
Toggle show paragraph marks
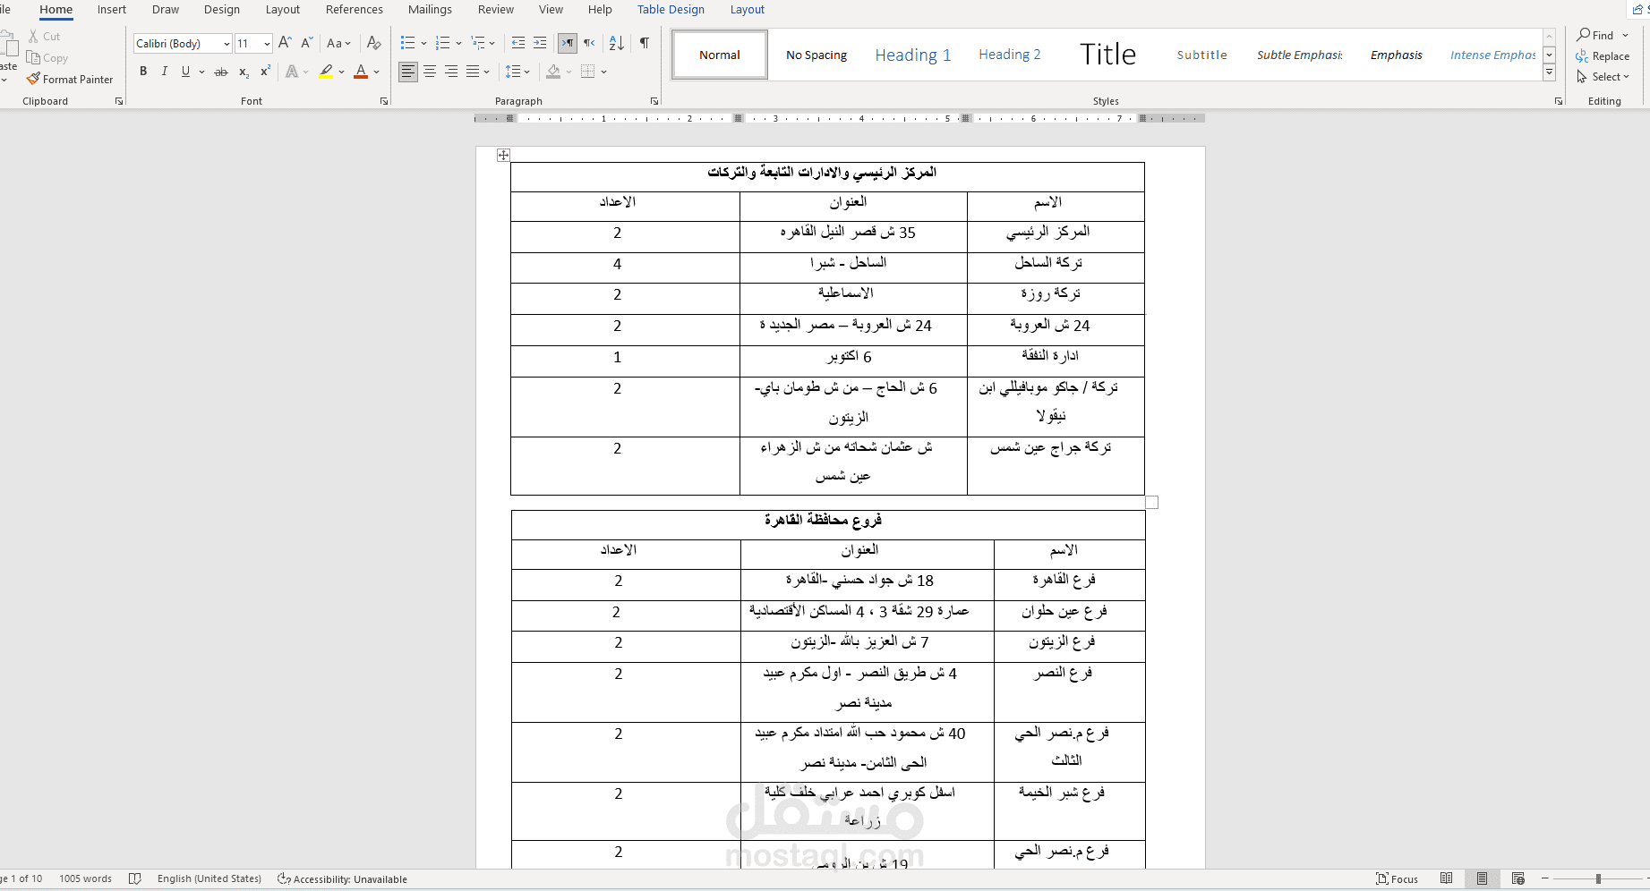coord(645,43)
